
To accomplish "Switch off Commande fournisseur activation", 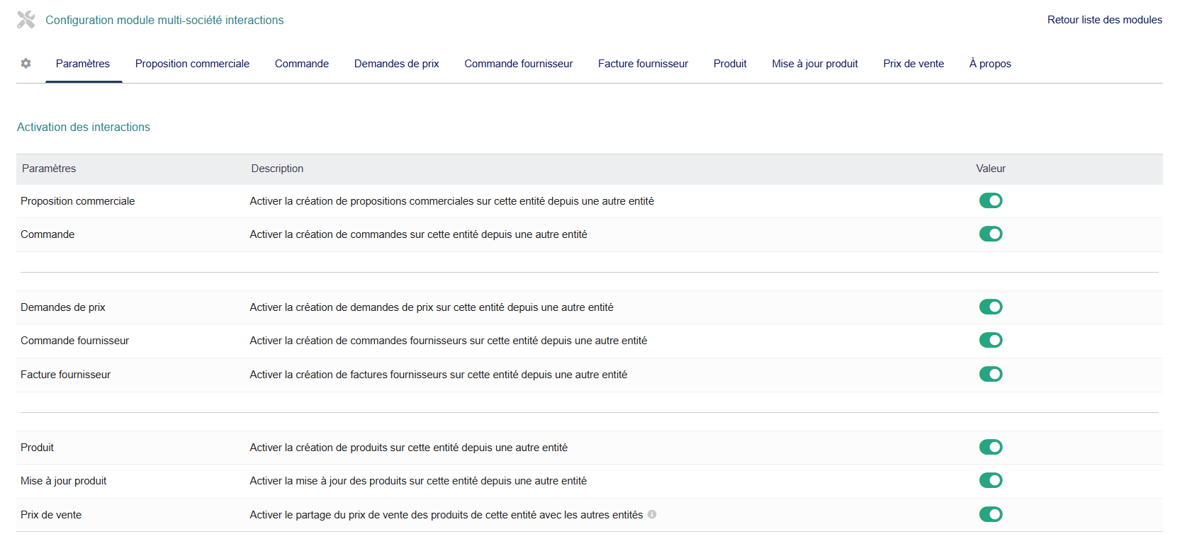I will pos(991,341).
